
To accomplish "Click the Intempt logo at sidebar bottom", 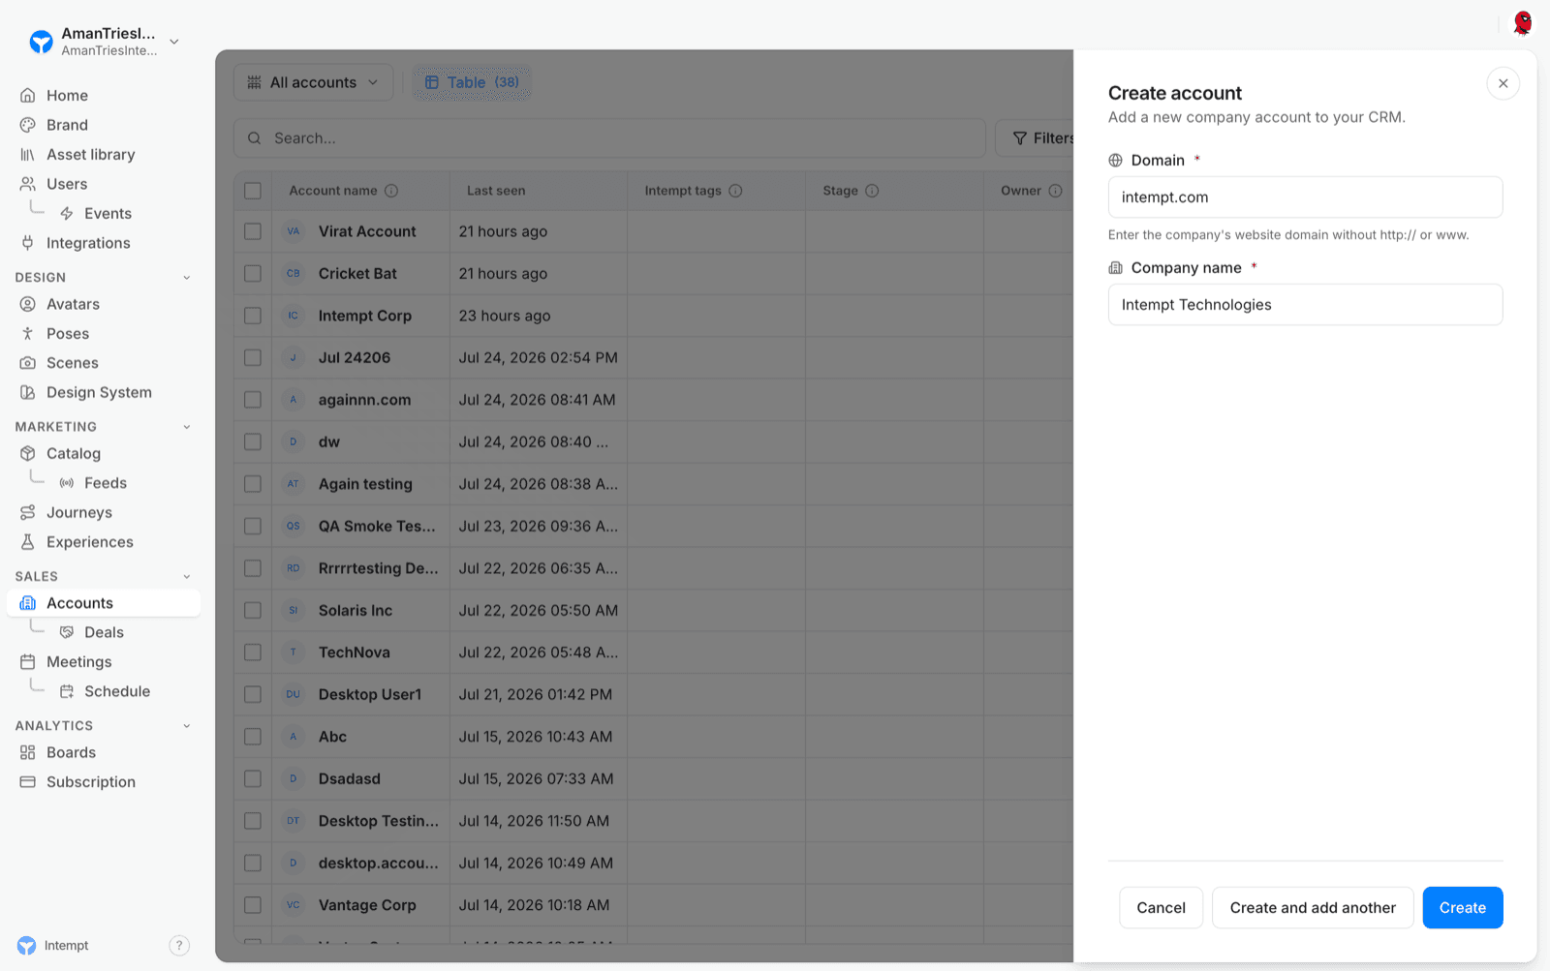I will click(26, 946).
